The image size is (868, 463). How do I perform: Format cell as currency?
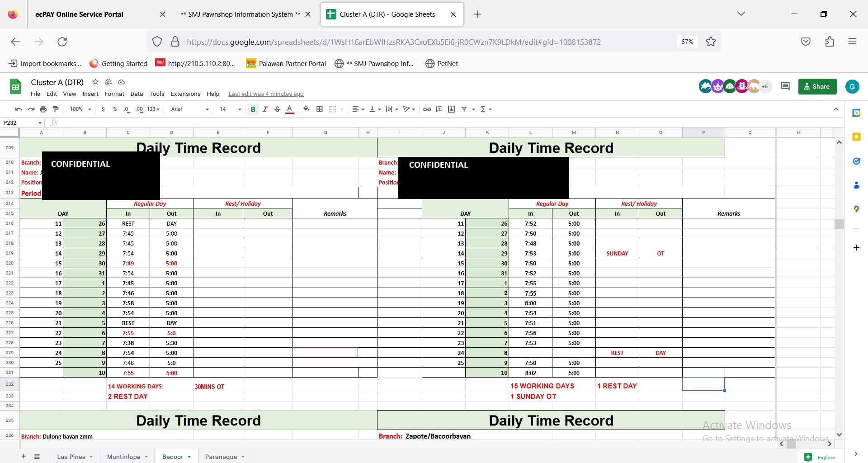point(103,109)
